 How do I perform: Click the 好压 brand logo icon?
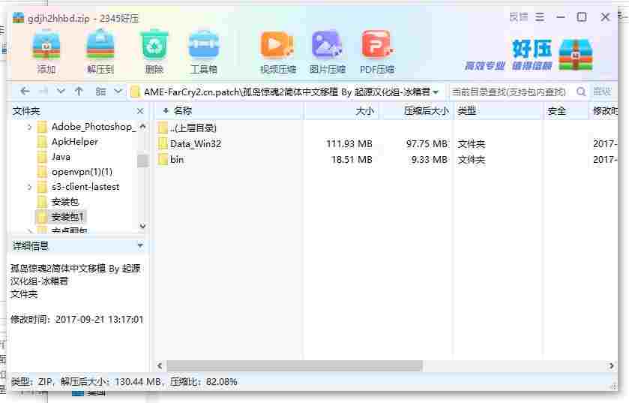tap(576, 55)
